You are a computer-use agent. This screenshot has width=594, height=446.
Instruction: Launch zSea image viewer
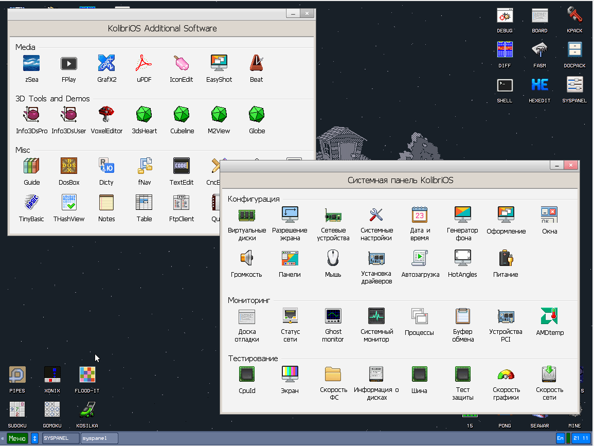tap(31, 64)
